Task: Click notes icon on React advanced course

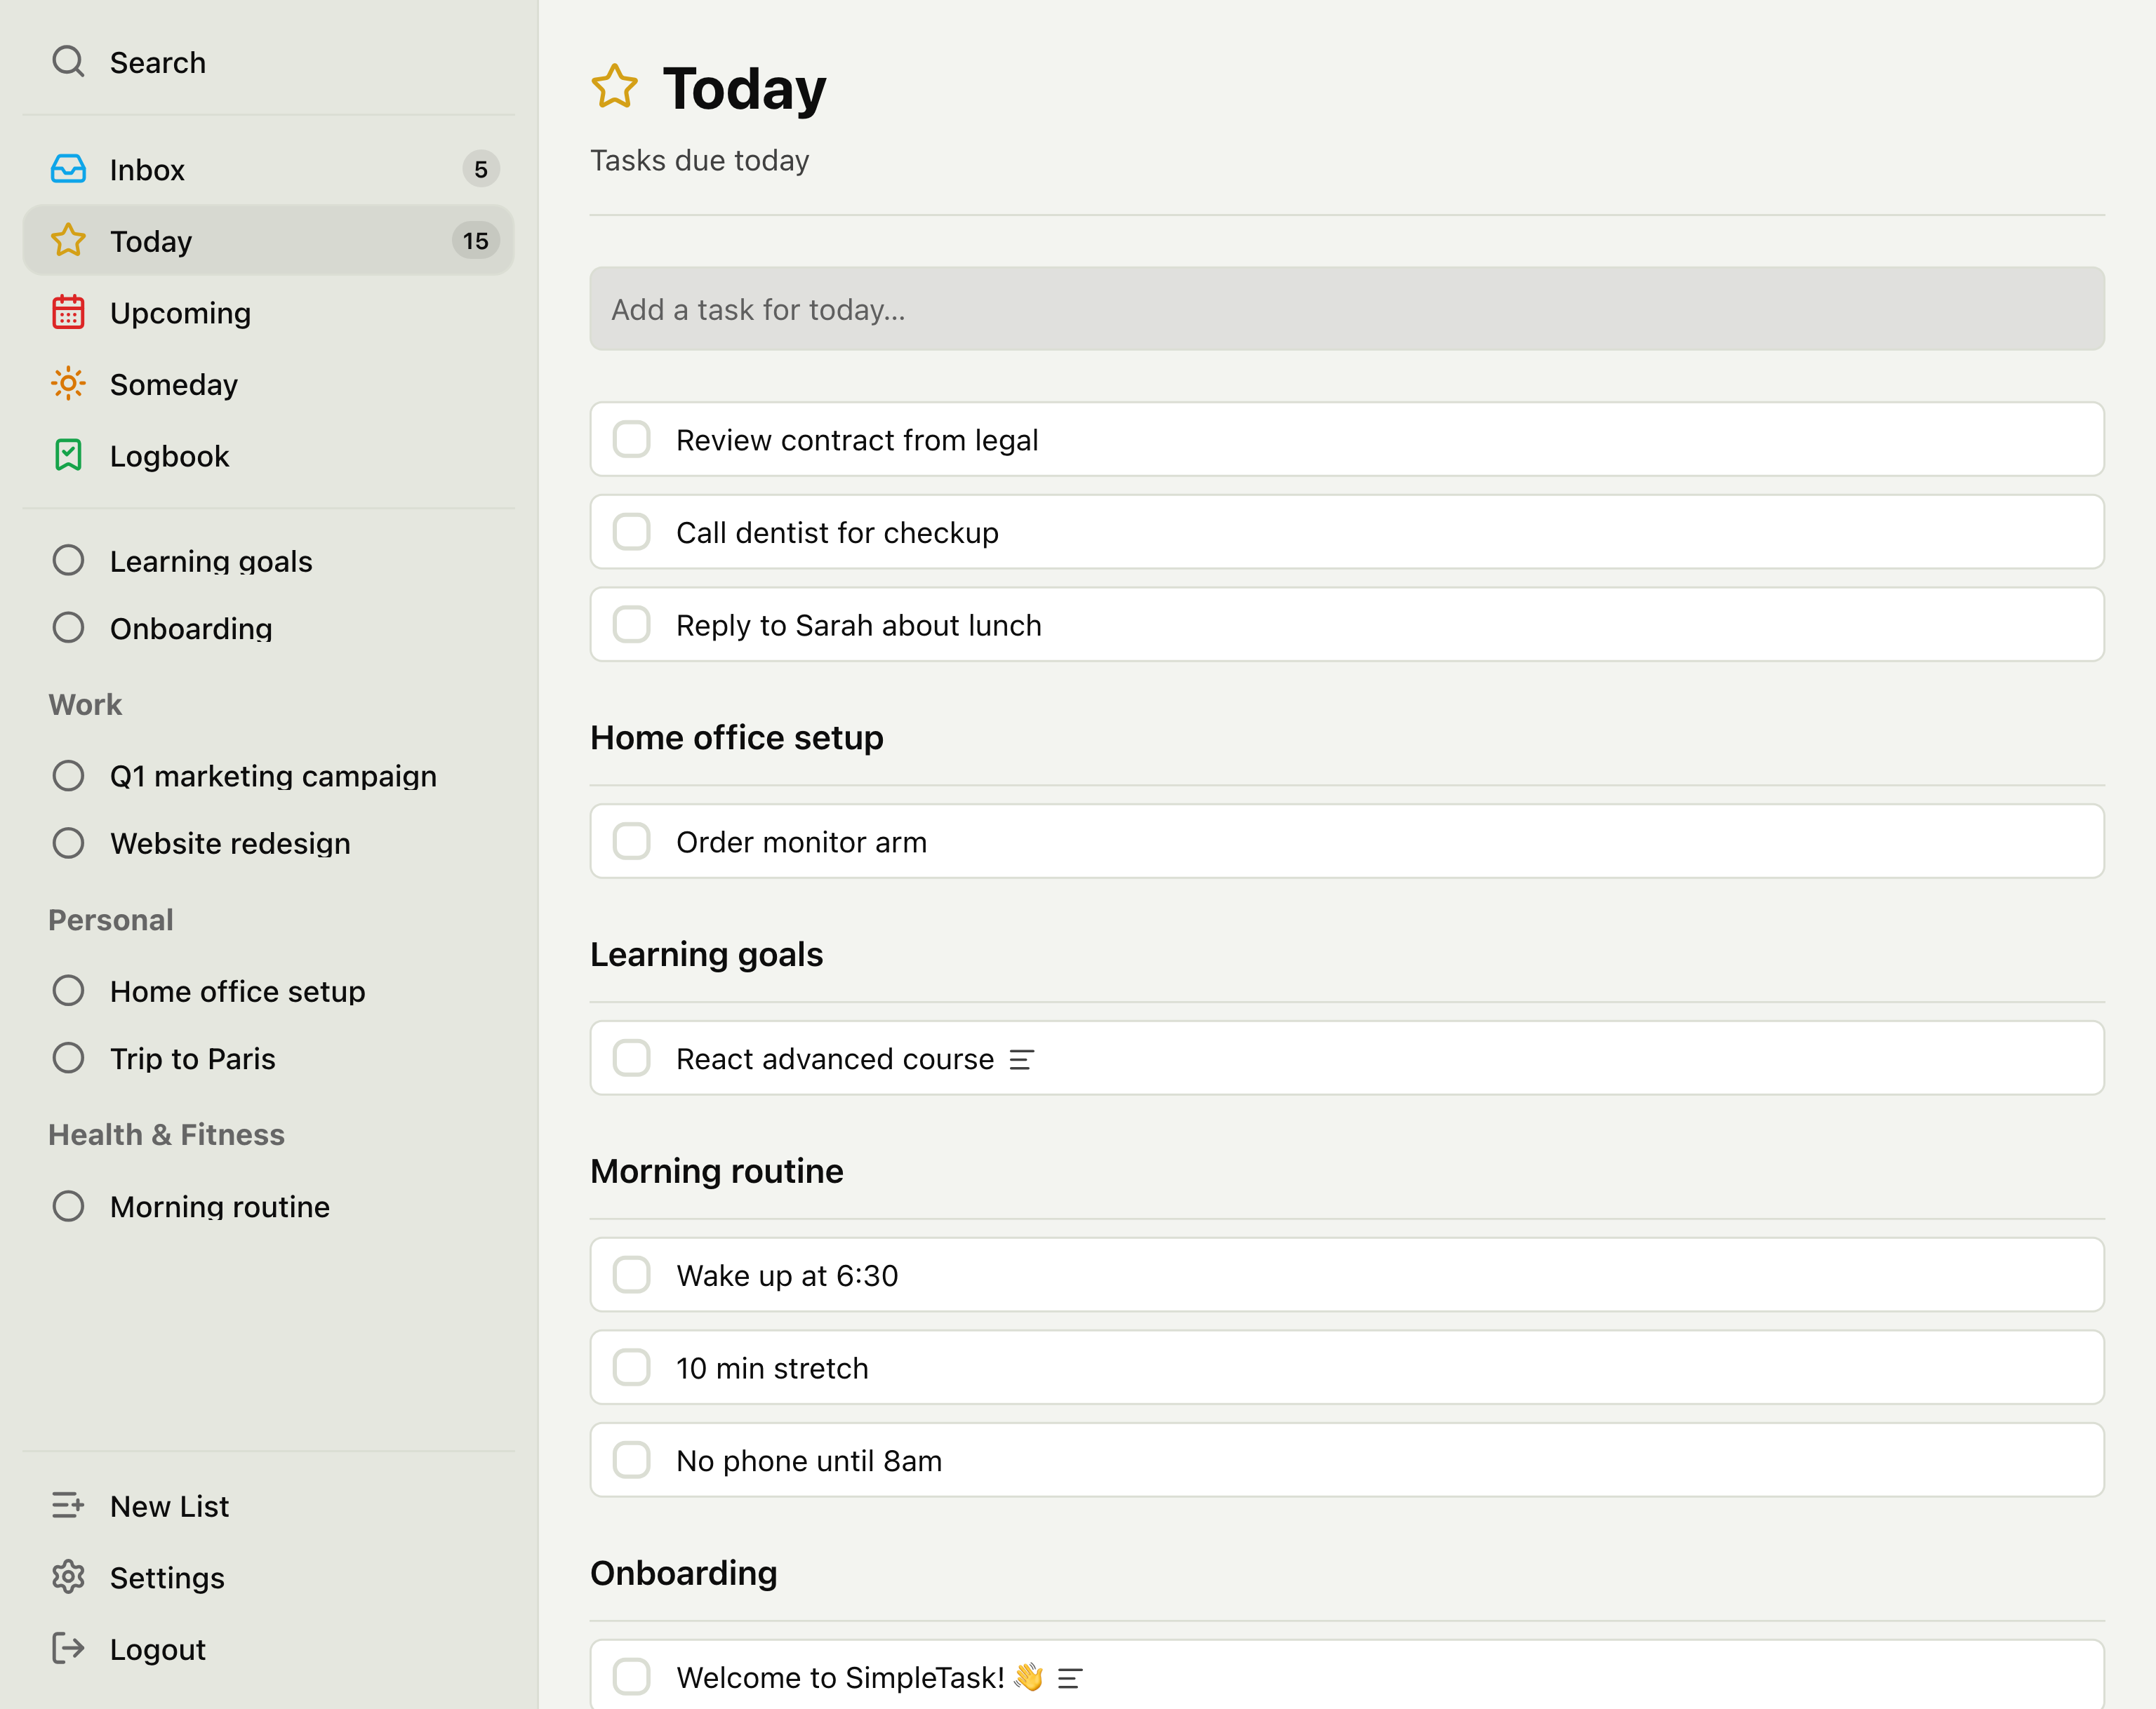Action: click(x=1021, y=1059)
